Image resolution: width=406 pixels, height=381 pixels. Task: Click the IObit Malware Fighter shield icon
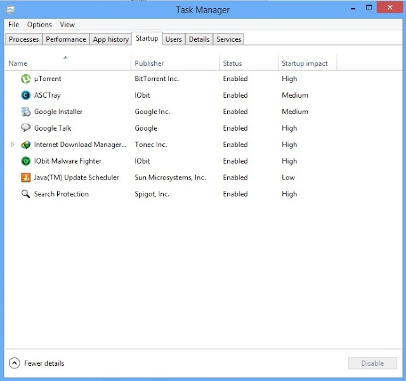25,161
